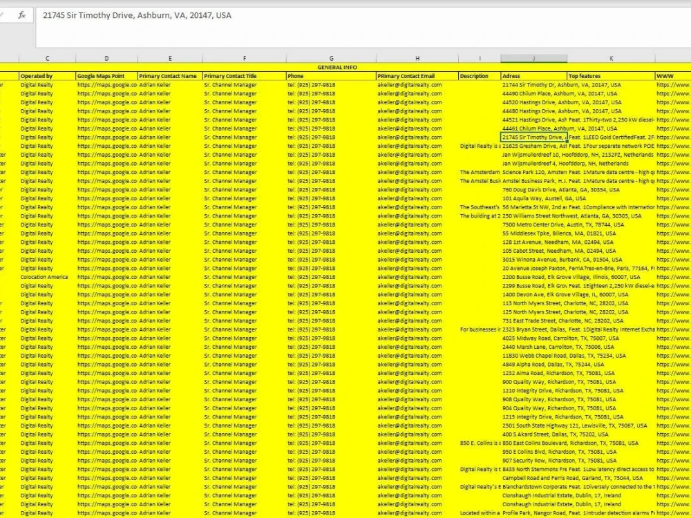Image resolution: width=691 pixels, height=518 pixels.
Task: Select the 'Description' header cell
Action: pyautogui.click(x=480, y=76)
